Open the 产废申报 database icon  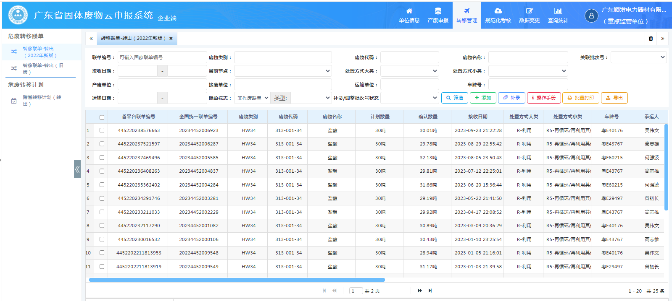click(x=437, y=11)
